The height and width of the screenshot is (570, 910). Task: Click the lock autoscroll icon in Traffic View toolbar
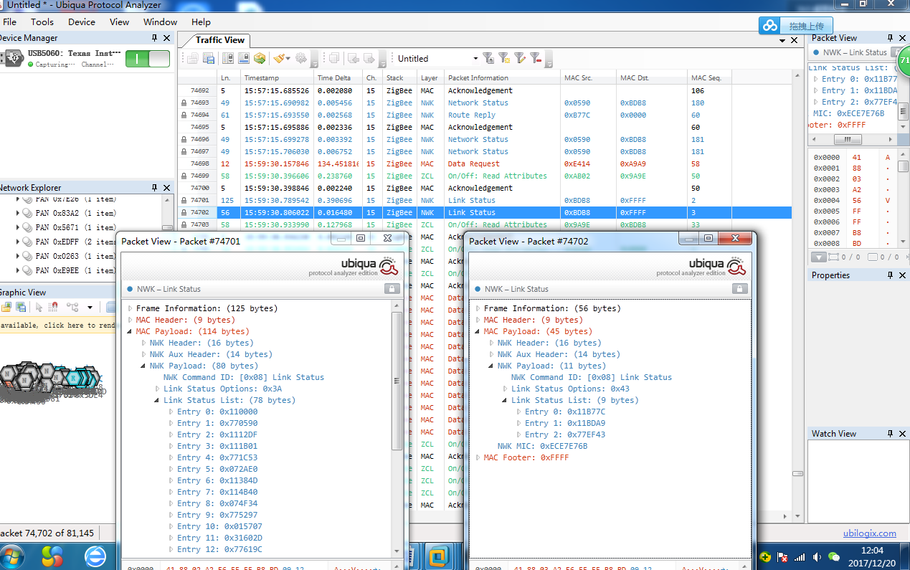click(x=227, y=59)
